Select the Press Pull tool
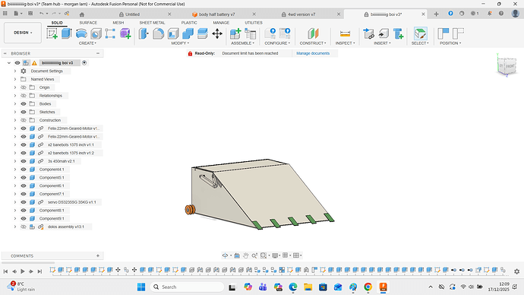This screenshot has width=524, height=295. pyautogui.click(x=144, y=33)
